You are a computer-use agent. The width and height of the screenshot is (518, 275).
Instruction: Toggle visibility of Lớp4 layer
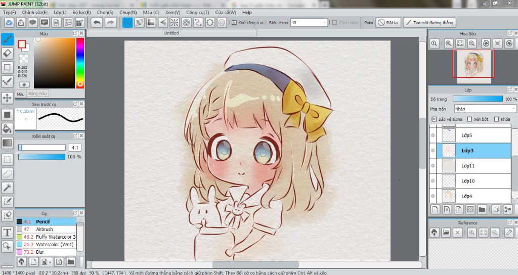433,196
